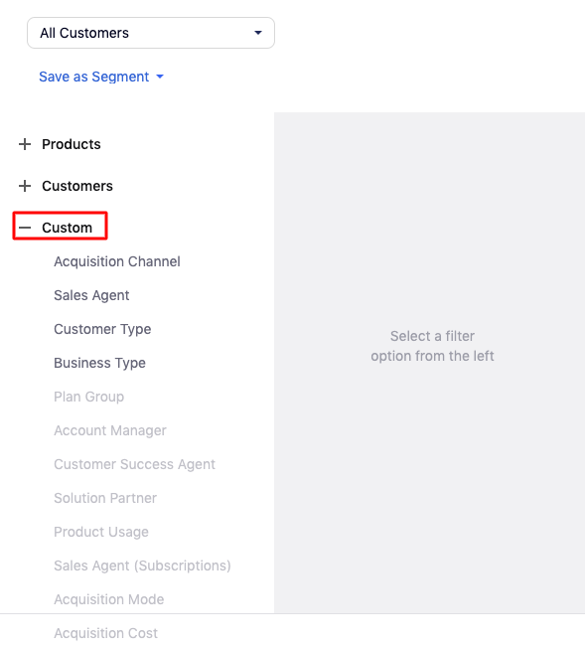This screenshot has width=585, height=648.
Task: Collapse the Custom group minus icon
Action: [x=25, y=228]
